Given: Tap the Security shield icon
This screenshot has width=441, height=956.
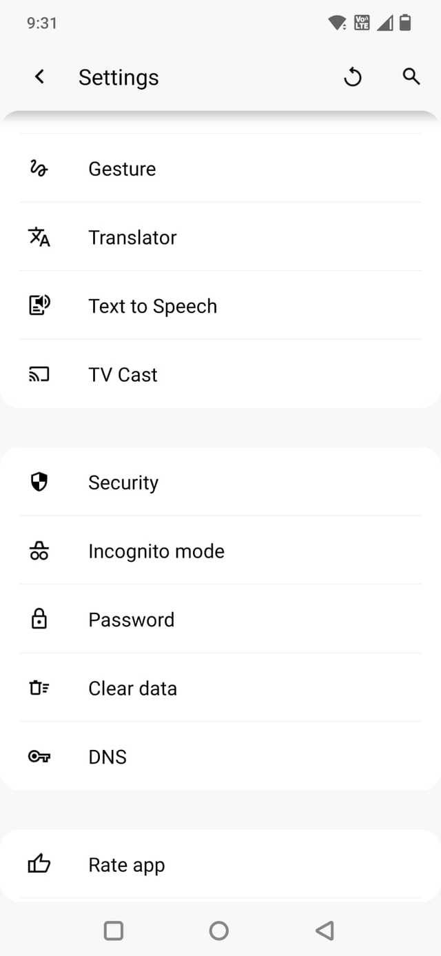Looking at the screenshot, I should [39, 482].
